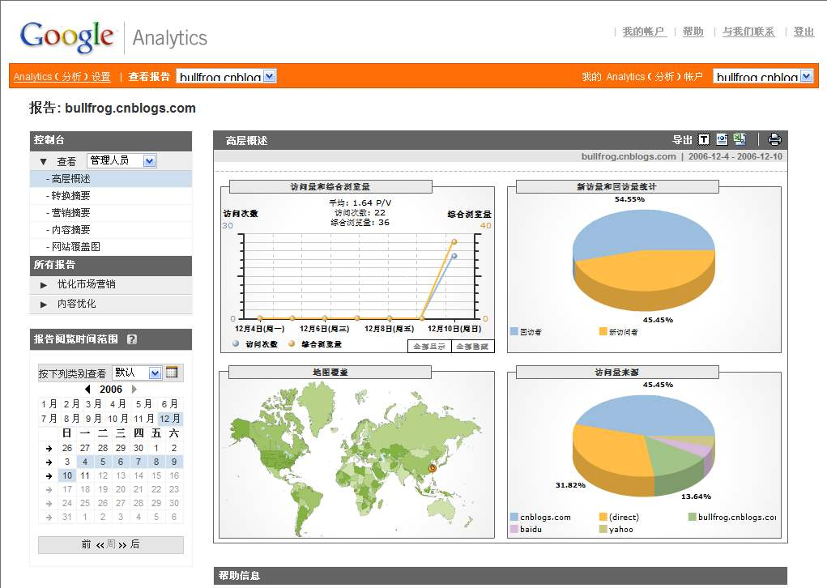Select week row arrow for 17 December
This screenshot has width=827, height=588.
(x=49, y=489)
